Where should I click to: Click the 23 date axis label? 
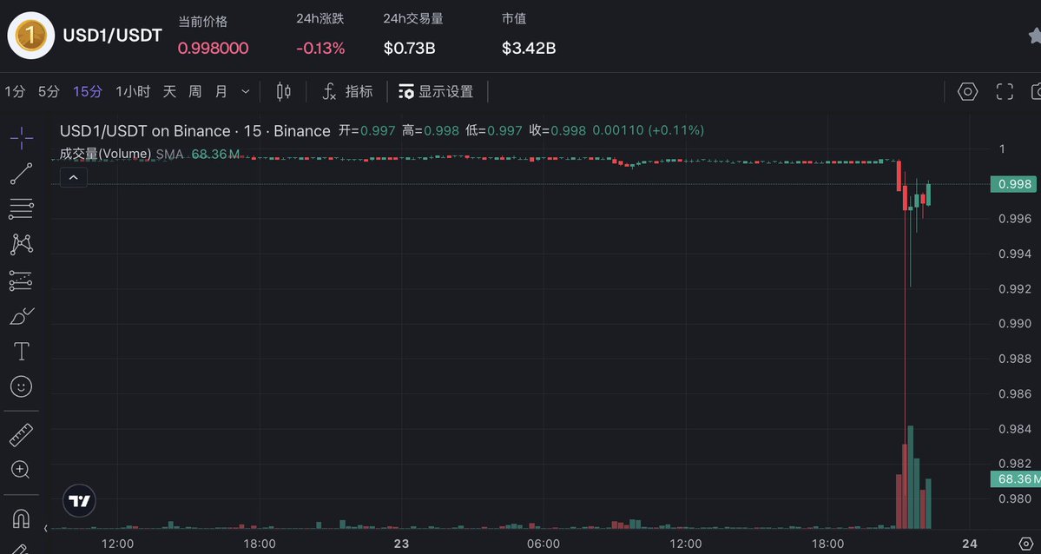tap(401, 544)
